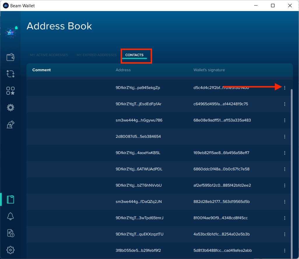The image size is (299, 259).
Task: Sort by the Comment column header
Action: 42,70
